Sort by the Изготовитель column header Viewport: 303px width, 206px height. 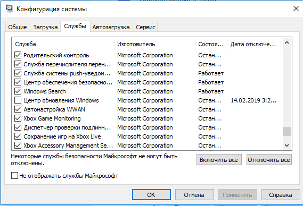coord(155,44)
